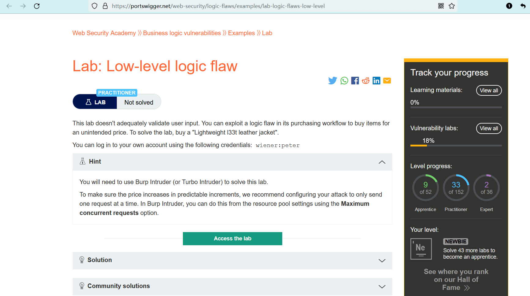
Task: Open the Web Security Academy breadcrumb
Action: pyautogui.click(x=104, y=33)
